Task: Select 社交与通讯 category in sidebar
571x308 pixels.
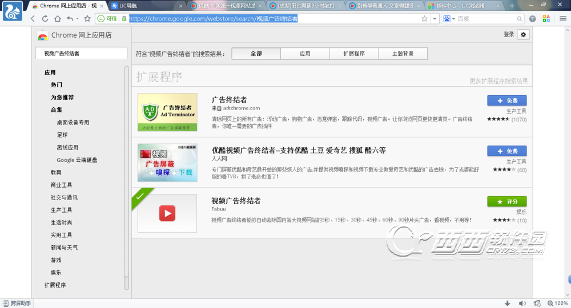Action: coord(64,197)
